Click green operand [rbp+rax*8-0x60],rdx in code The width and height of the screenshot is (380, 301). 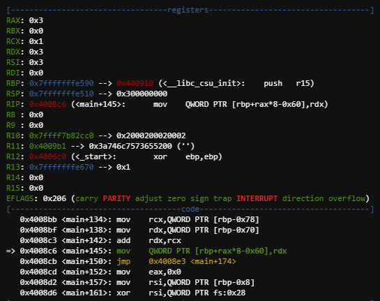point(241,251)
